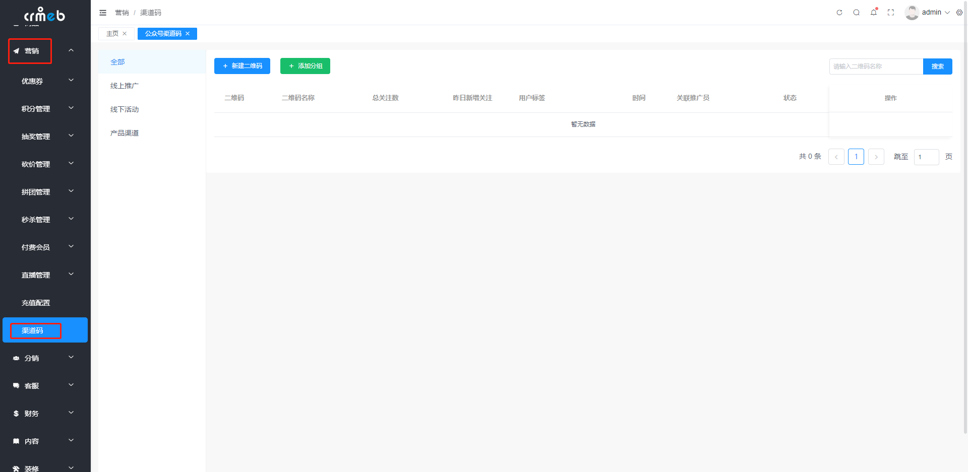Close the 主页 tab with its X
Image resolution: width=968 pixels, height=472 pixels.
tap(125, 34)
